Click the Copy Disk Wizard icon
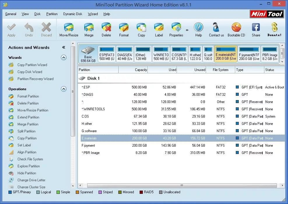 click(11, 72)
